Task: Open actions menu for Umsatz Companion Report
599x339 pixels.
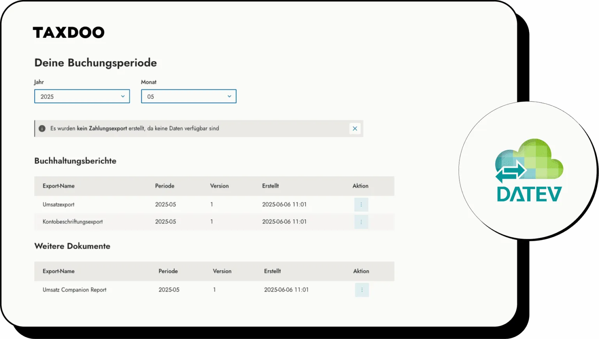Action: tap(362, 290)
